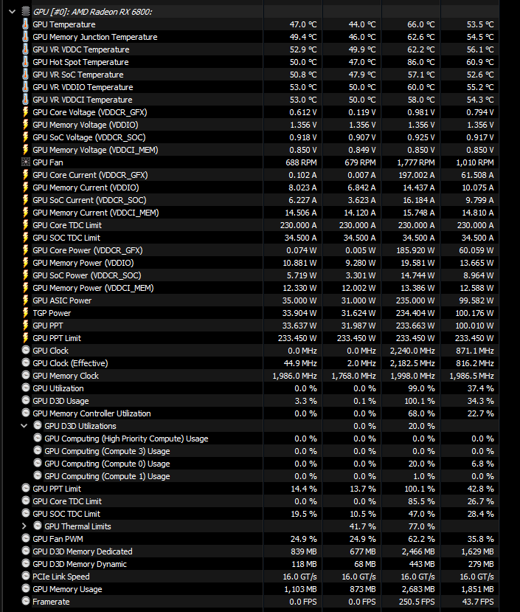520x612 pixels.
Task: Click the gauge icon for Framerate
Action: pos(26,601)
